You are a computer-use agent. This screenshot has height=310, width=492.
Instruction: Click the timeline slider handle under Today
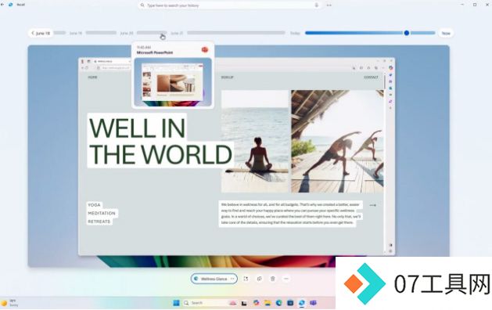[406, 33]
